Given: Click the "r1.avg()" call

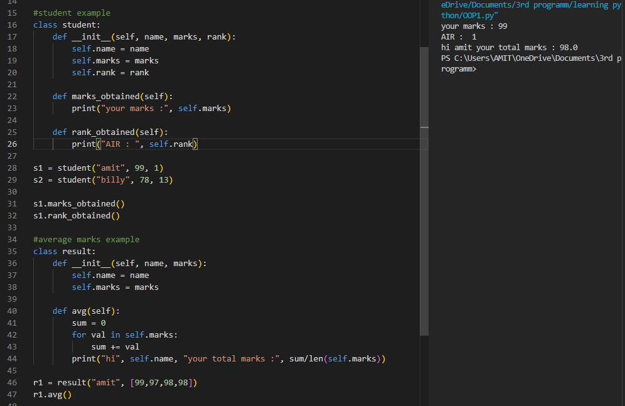Looking at the screenshot, I should point(52,395).
